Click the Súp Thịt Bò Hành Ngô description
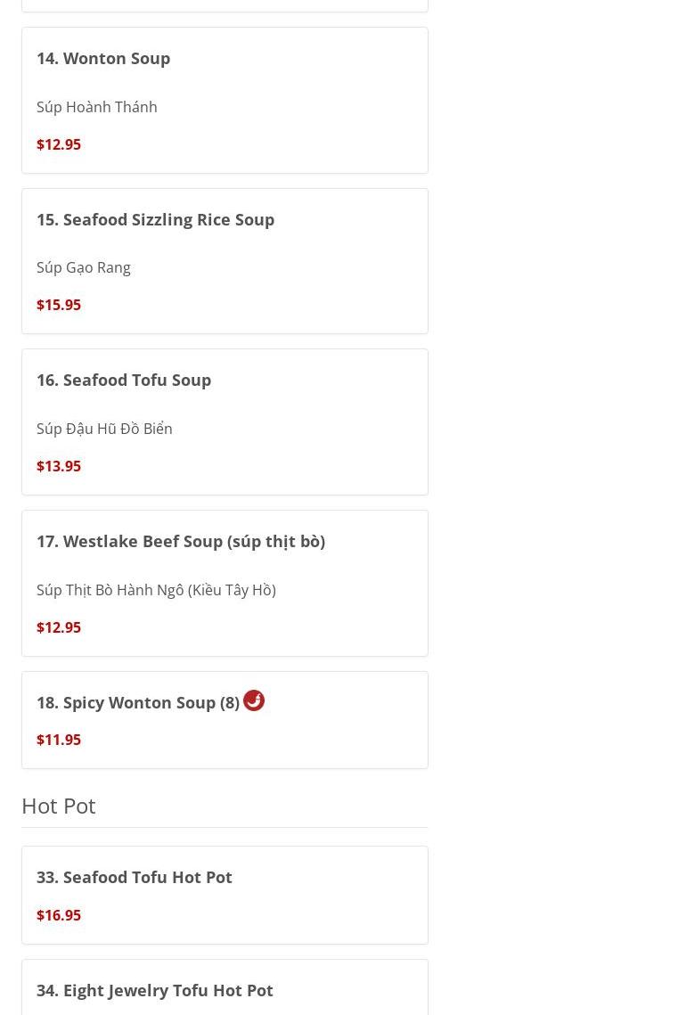 click(156, 590)
